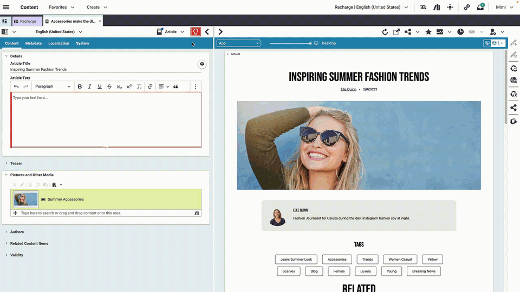Switch to the Localization tab
This screenshot has height=292, width=520.
(58, 43)
